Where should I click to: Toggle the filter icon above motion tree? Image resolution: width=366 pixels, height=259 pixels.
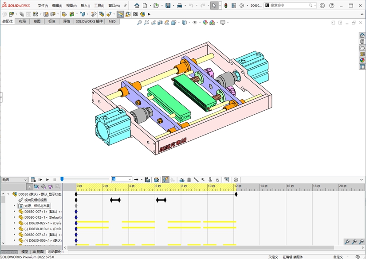pos(29,187)
